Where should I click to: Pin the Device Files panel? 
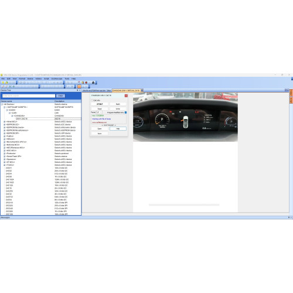(x=77, y=90)
